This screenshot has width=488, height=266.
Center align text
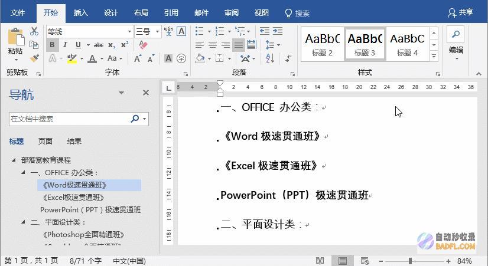coord(213,45)
